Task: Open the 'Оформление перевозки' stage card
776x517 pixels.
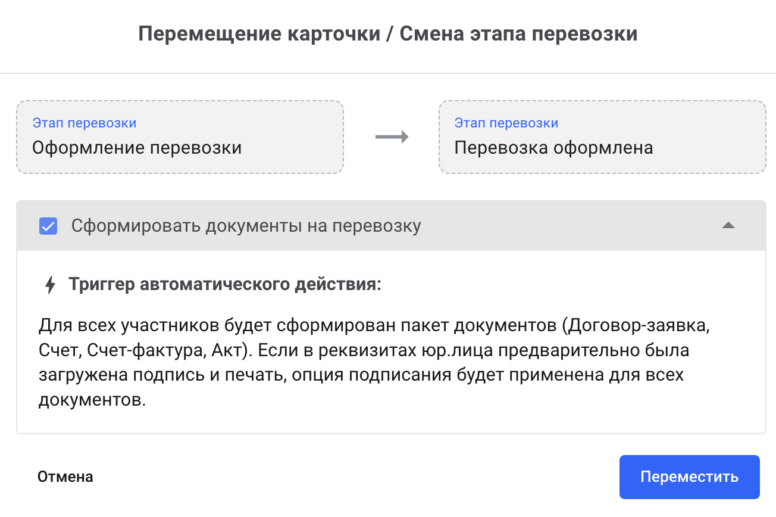Action: [180, 137]
